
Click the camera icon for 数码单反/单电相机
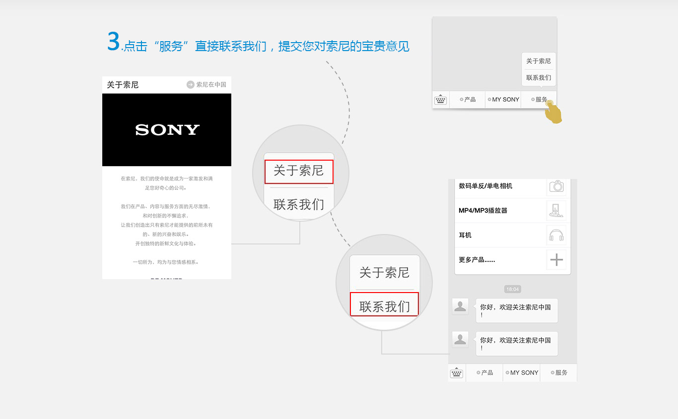[x=556, y=186]
